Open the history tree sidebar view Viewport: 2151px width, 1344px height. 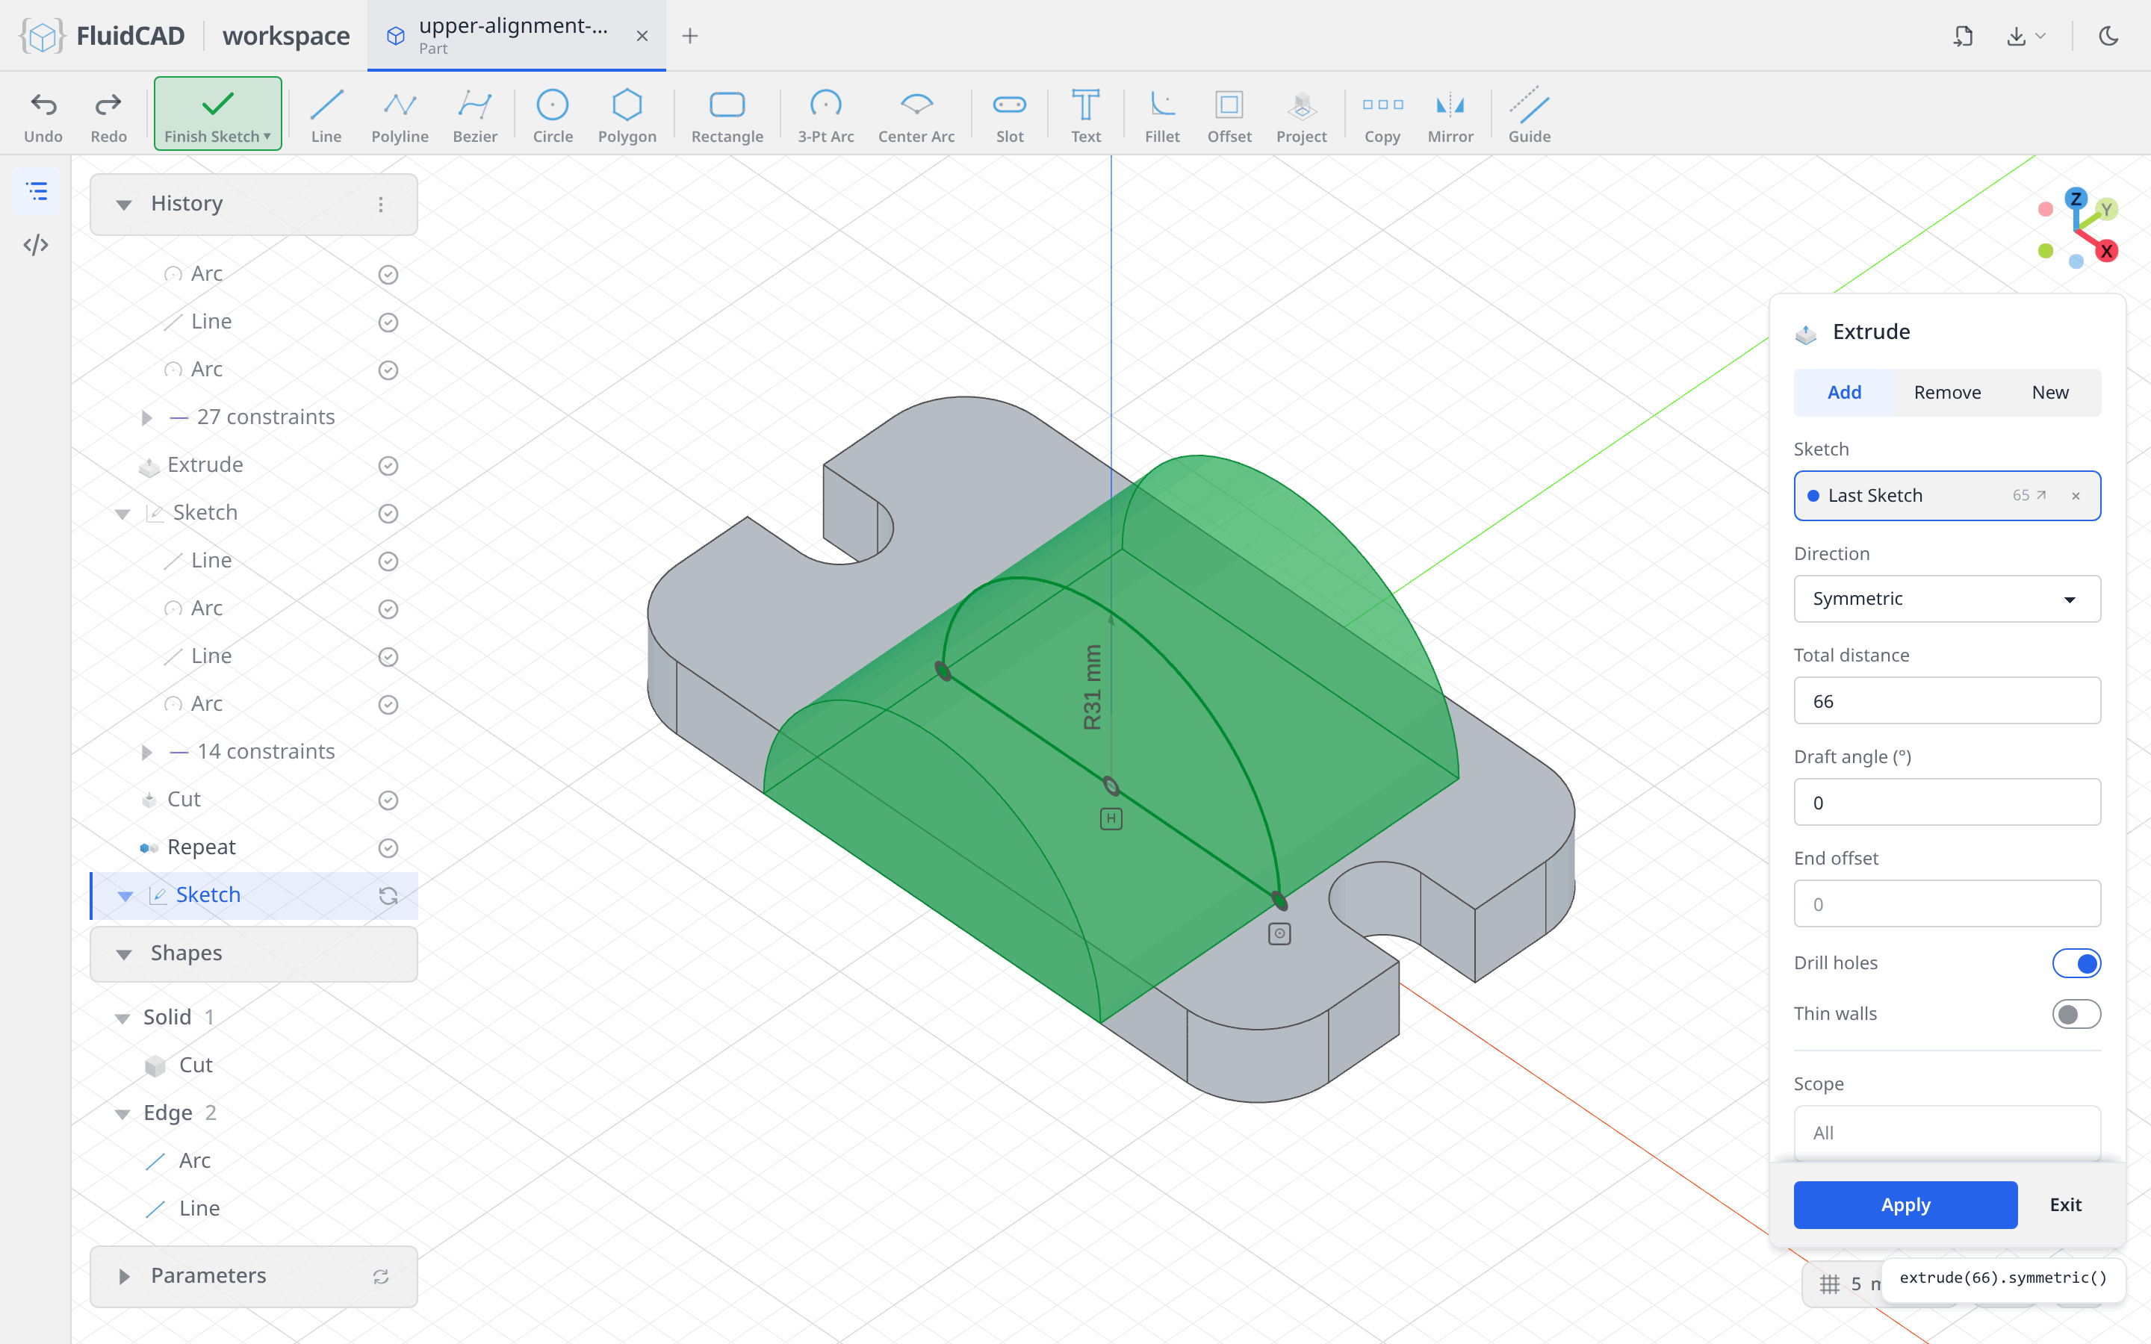(36, 191)
